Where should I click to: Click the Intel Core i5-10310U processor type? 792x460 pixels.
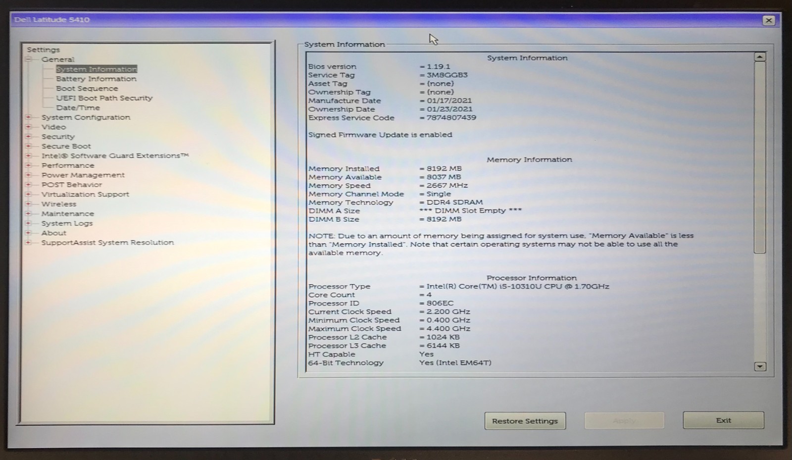[x=518, y=286]
